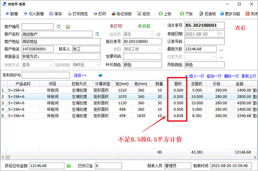Click the 叶片颜色 field
Viewport: 258px width, 171px height.
142,65
